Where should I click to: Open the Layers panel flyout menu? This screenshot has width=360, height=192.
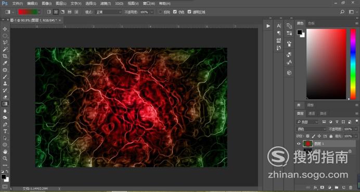coord(356,114)
